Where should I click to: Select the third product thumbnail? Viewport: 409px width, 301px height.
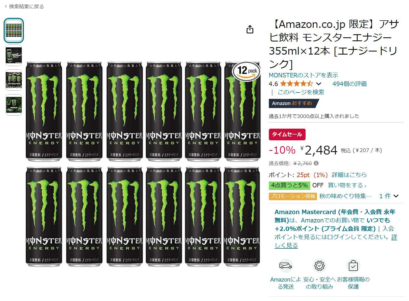(x=14, y=80)
